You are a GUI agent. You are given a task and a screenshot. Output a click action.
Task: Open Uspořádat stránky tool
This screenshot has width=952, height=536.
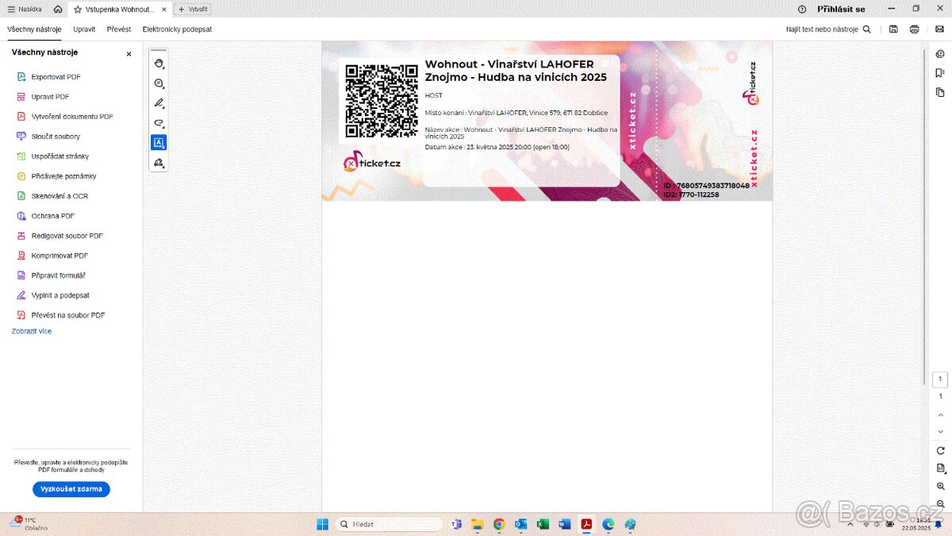(53, 156)
